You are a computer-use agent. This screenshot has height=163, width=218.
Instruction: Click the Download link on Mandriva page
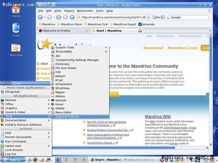(x=153, y=48)
